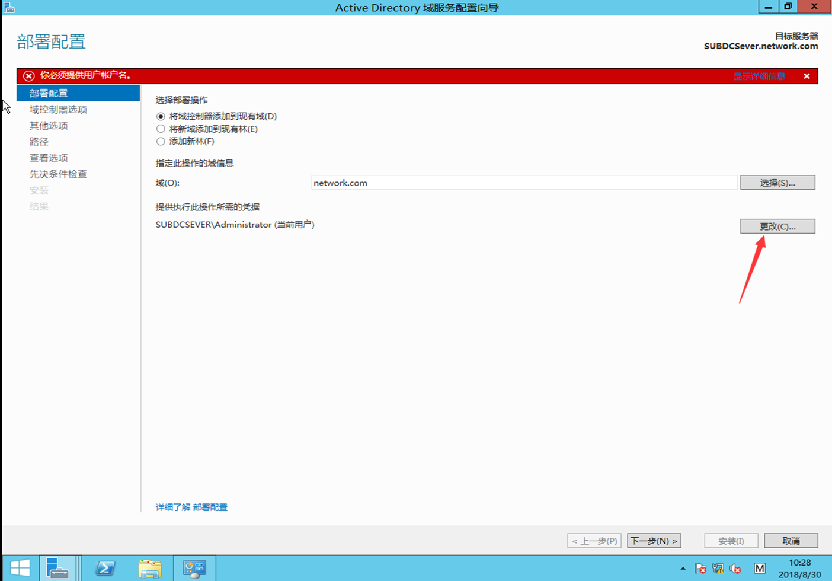Open Server Manager from taskbar
The height and width of the screenshot is (581, 832).
coord(57,568)
